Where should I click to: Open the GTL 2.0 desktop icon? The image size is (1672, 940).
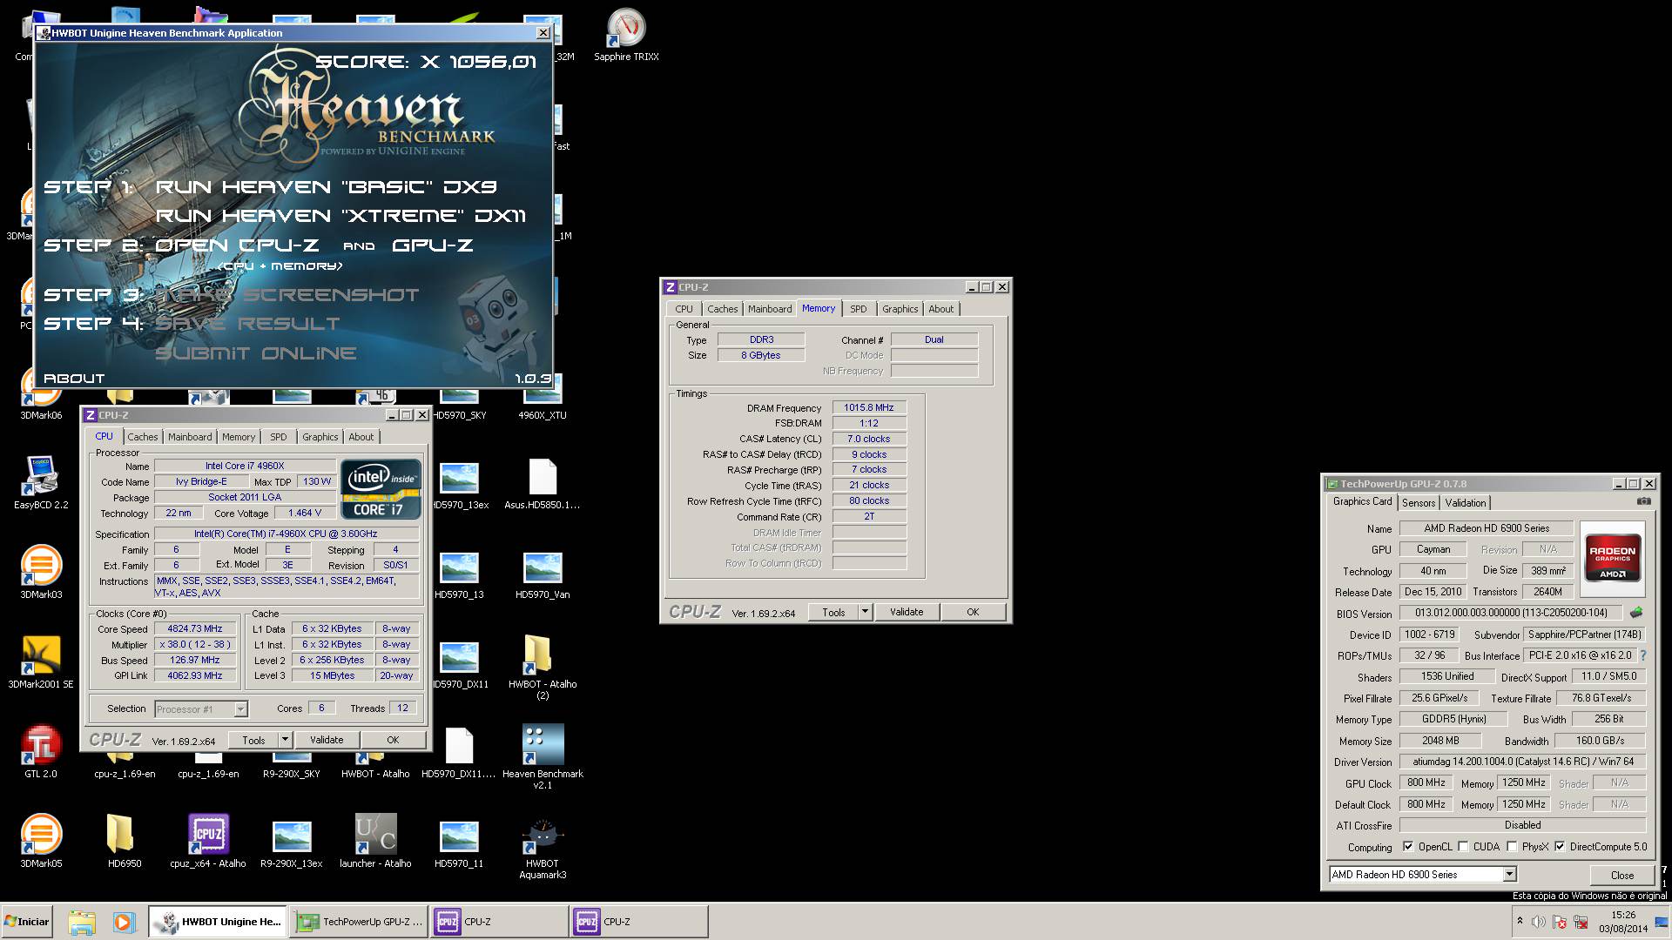[41, 751]
